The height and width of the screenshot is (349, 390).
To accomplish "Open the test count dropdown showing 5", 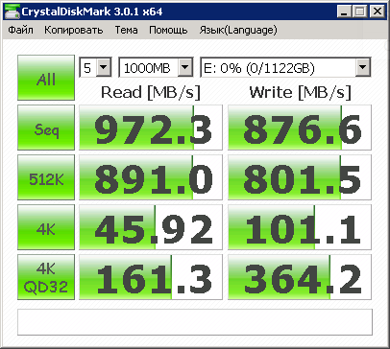I will (95, 67).
